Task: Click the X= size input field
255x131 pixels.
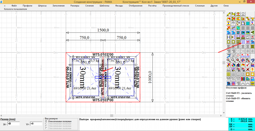Action: click(14, 124)
